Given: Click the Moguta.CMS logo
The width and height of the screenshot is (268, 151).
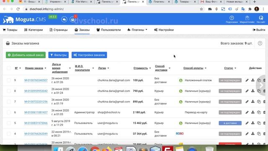Looking at the screenshot, I should (24, 19).
